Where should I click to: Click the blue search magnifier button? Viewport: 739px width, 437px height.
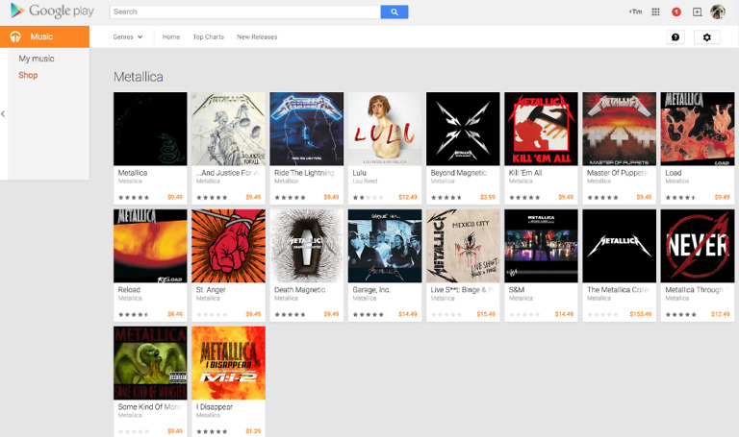click(394, 12)
